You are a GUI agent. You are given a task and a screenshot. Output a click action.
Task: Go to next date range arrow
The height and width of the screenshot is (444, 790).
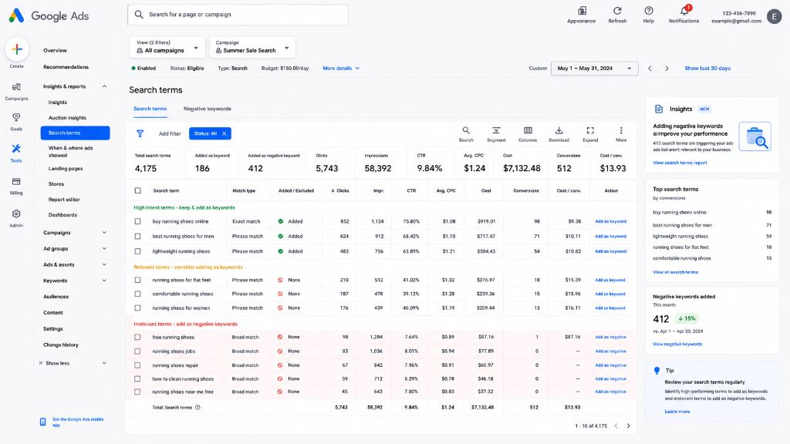667,69
